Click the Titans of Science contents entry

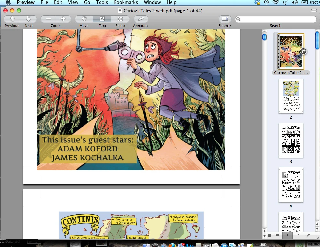(x=183, y=219)
